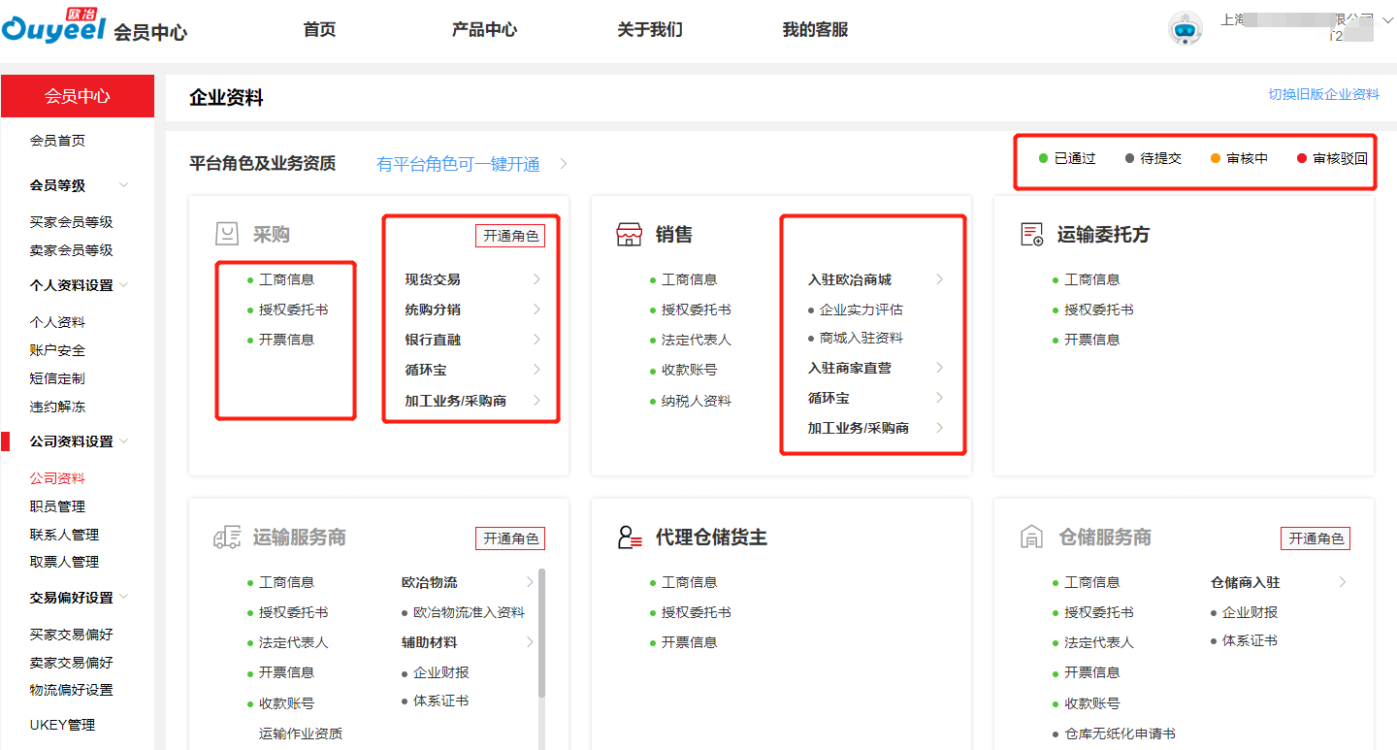This screenshot has width=1397, height=750.
Task: Click 切换旧版企业资料 link
Action: (x=1323, y=95)
